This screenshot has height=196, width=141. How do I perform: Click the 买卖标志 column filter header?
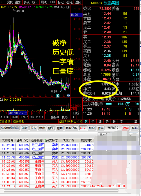[51, 140]
